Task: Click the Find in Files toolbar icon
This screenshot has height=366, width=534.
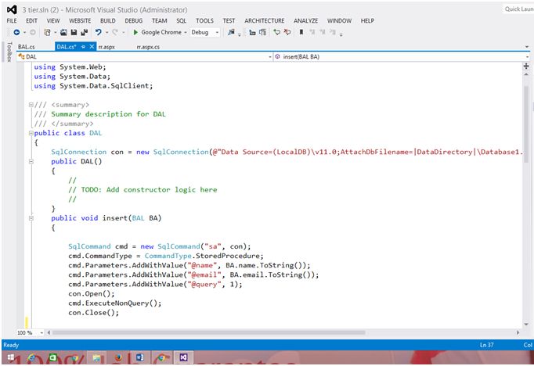Action: click(231, 32)
